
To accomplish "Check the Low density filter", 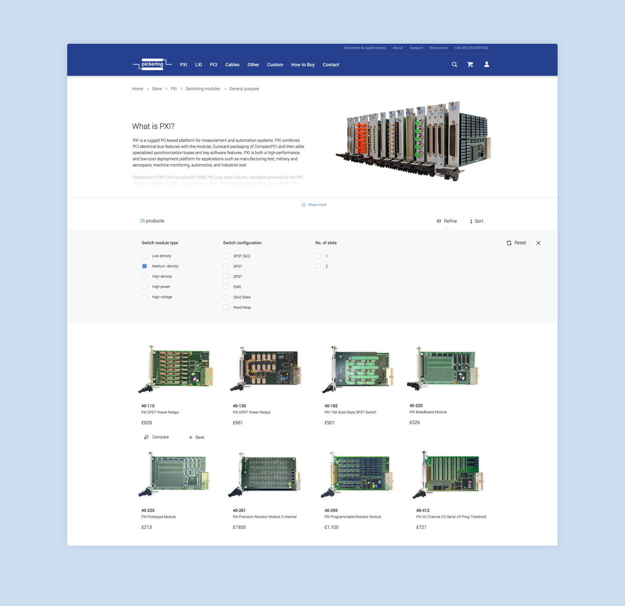I will tap(145, 256).
